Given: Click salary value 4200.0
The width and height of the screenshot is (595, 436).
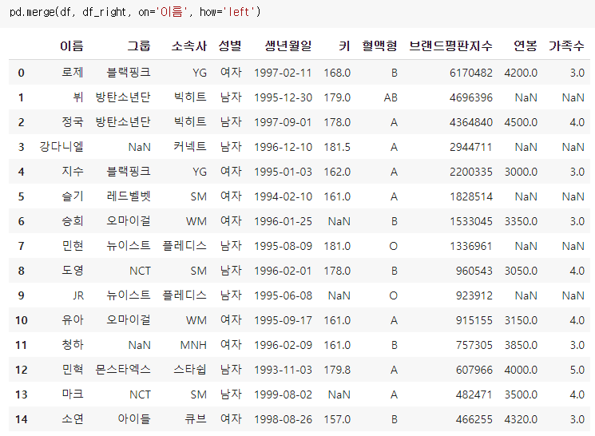Looking at the screenshot, I should 521,73.
